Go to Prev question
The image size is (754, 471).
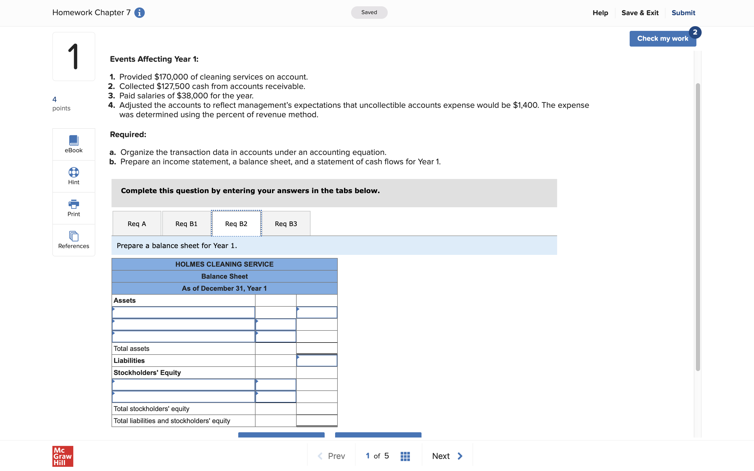pos(331,456)
